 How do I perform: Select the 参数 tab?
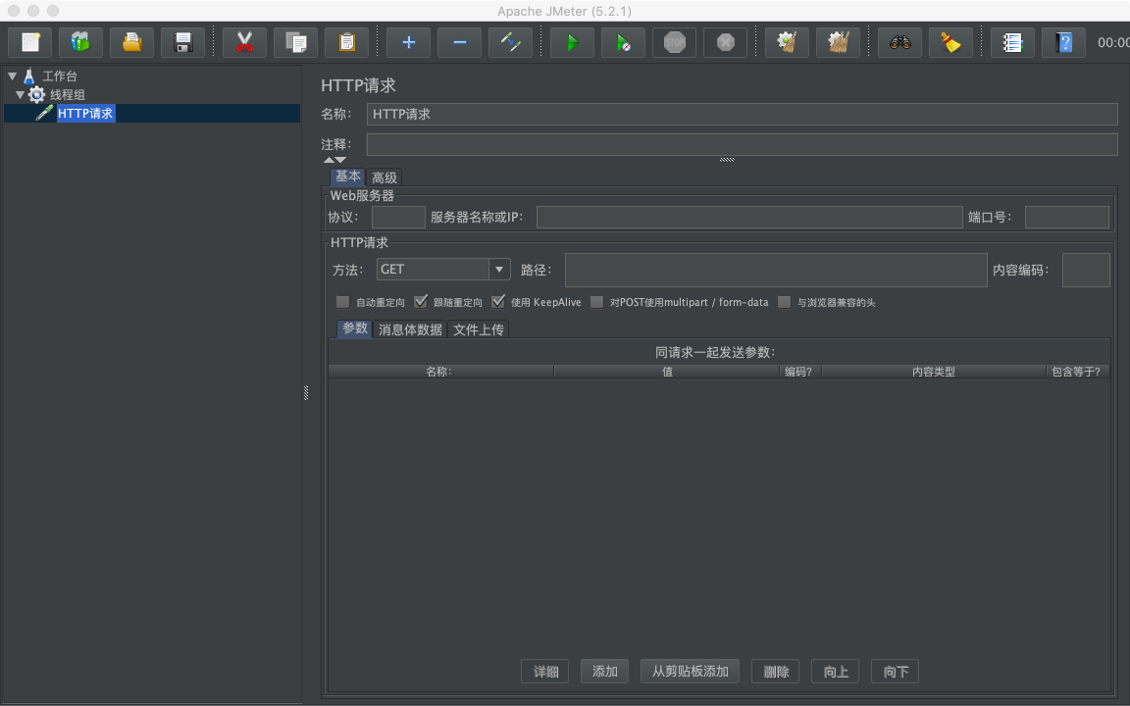pyautogui.click(x=354, y=328)
